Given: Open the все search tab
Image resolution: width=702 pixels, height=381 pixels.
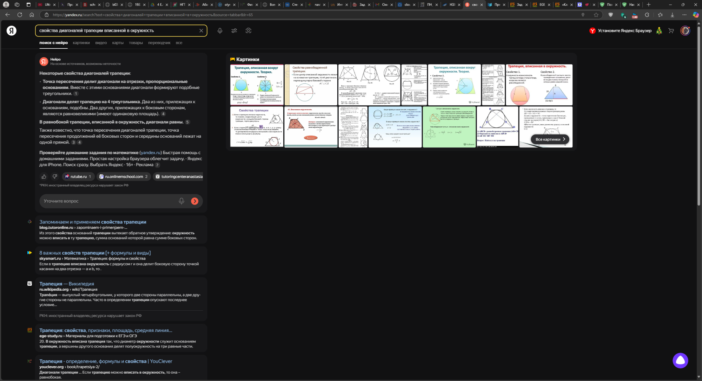Looking at the screenshot, I should point(179,43).
